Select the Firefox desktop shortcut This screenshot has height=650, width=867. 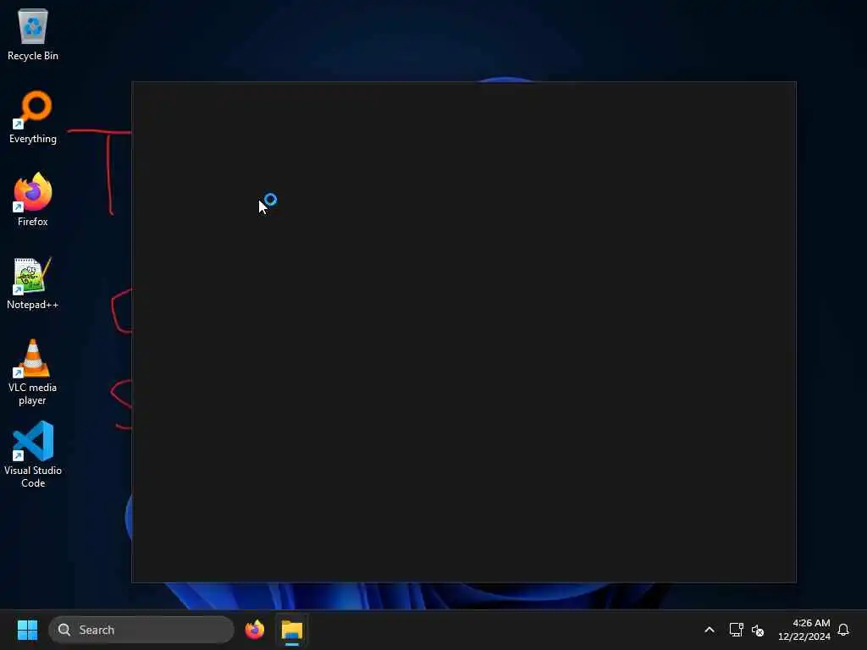pos(33,200)
